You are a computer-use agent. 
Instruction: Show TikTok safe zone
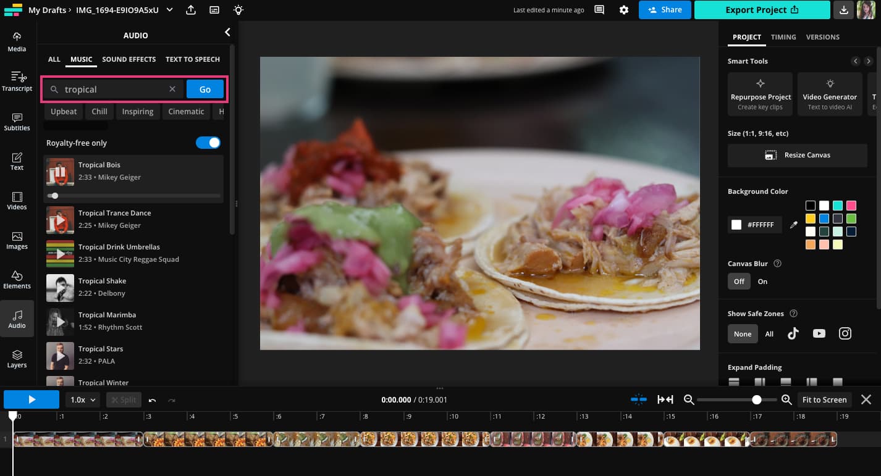[793, 333]
